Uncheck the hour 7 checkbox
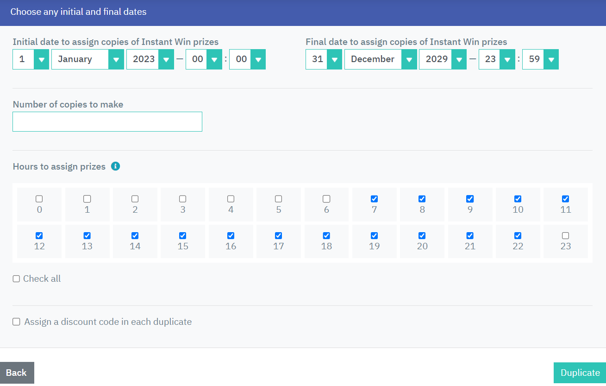This screenshot has height=386, width=606. pos(374,199)
